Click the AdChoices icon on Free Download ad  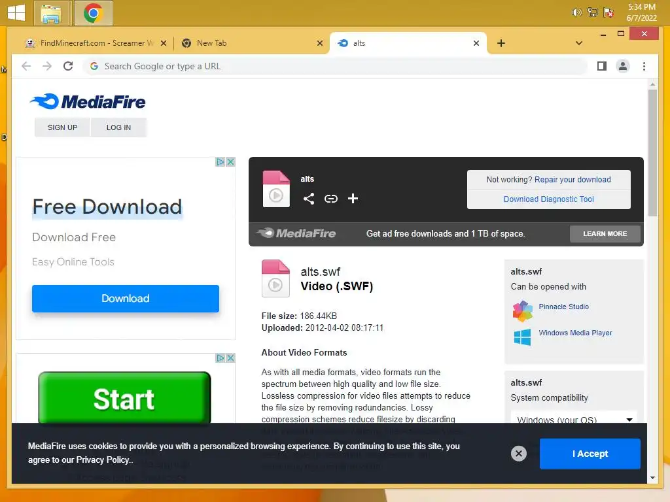tap(220, 162)
